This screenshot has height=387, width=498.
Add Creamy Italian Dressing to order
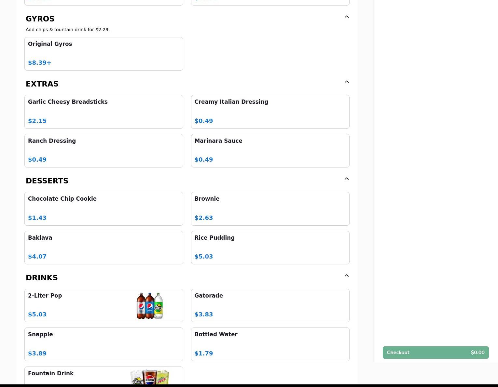point(270,112)
